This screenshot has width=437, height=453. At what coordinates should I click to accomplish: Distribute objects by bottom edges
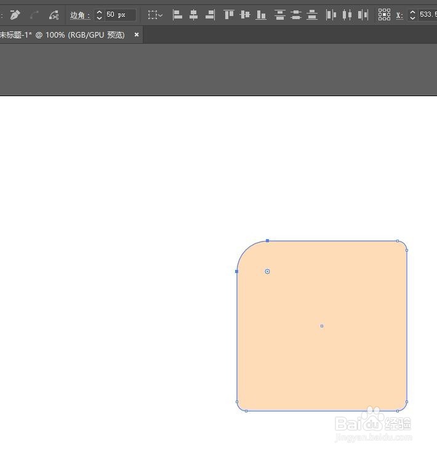pos(312,15)
